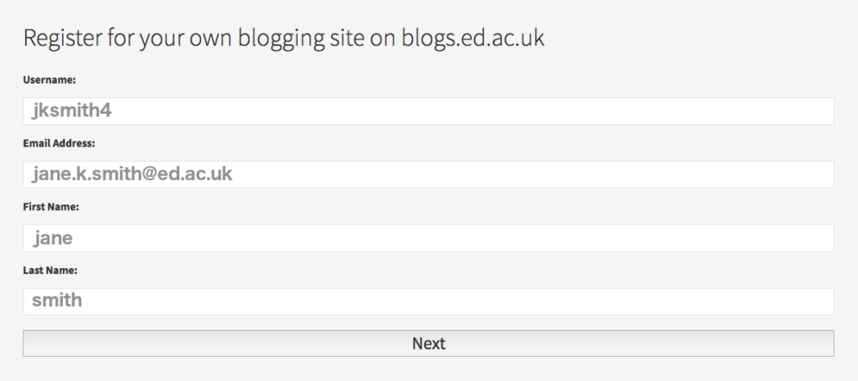The image size is (858, 381).
Task: Click the far right of the Last Name field
Action: [817, 301]
